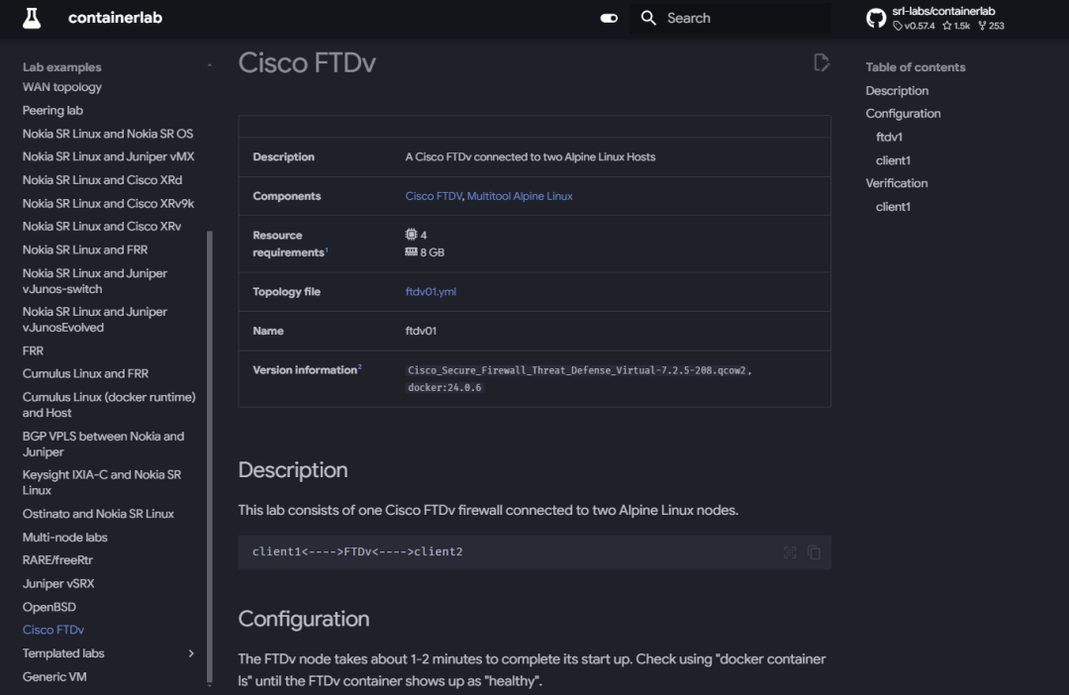Image resolution: width=1069 pixels, height=695 pixels.
Task: Open Generic VM in sidebar
Action: tap(54, 676)
